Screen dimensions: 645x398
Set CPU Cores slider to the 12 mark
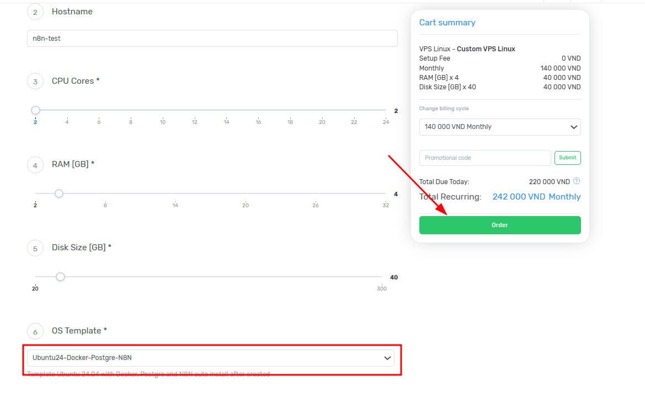(194, 110)
